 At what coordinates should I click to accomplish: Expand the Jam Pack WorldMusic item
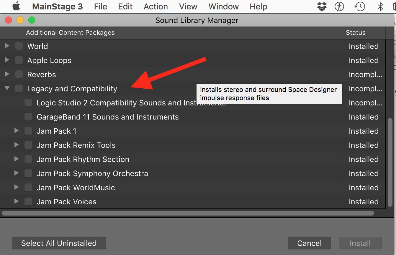click(17, 187)
